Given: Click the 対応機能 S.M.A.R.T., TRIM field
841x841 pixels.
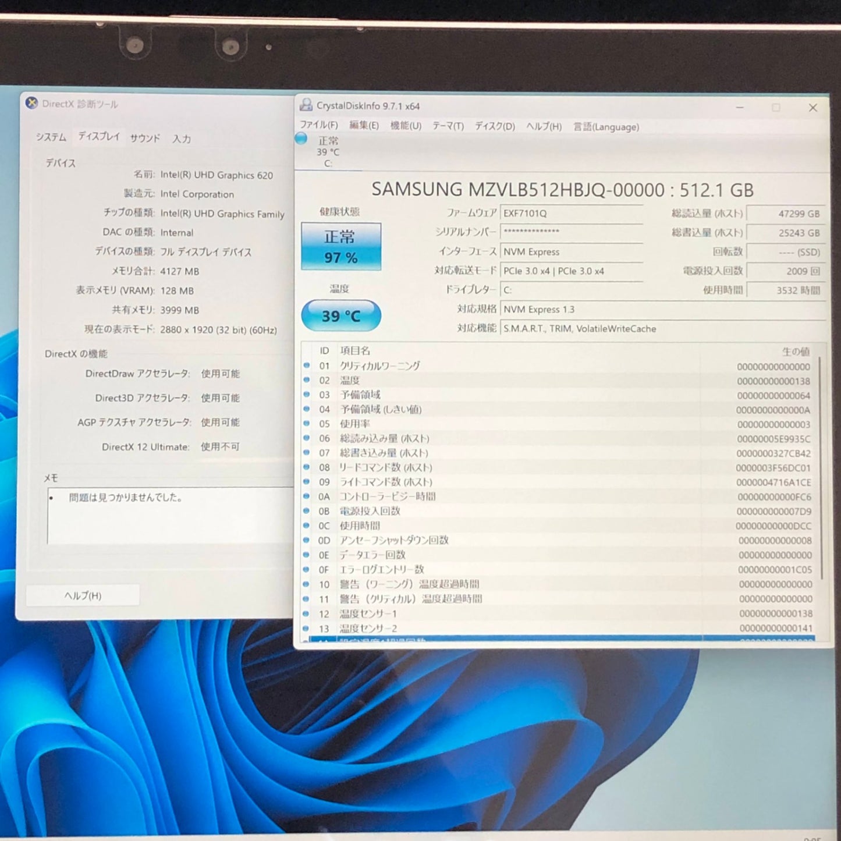Looking at the screenshot, I should [x=662, y=329].
